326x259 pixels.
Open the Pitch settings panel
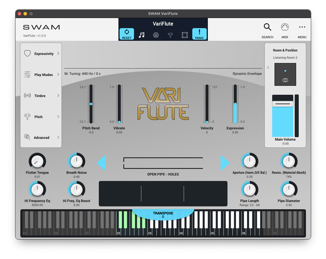click(41, 117)
